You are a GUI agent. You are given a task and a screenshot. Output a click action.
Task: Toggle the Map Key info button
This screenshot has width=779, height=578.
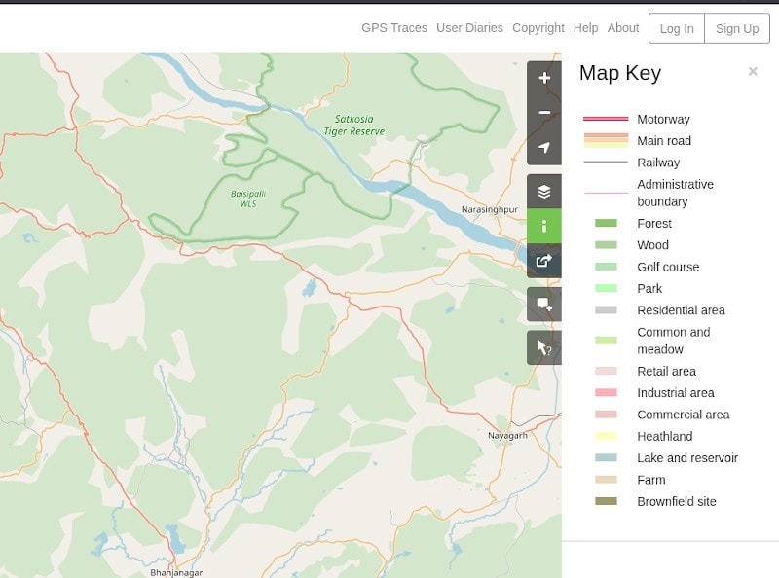[x=544, y=226]
